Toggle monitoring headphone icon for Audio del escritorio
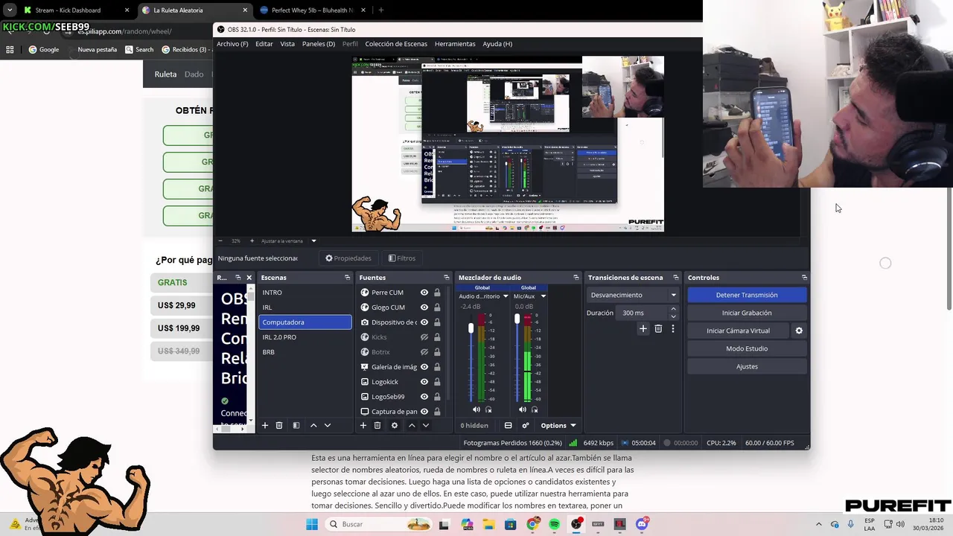953x536 pixels. (488, 409)
